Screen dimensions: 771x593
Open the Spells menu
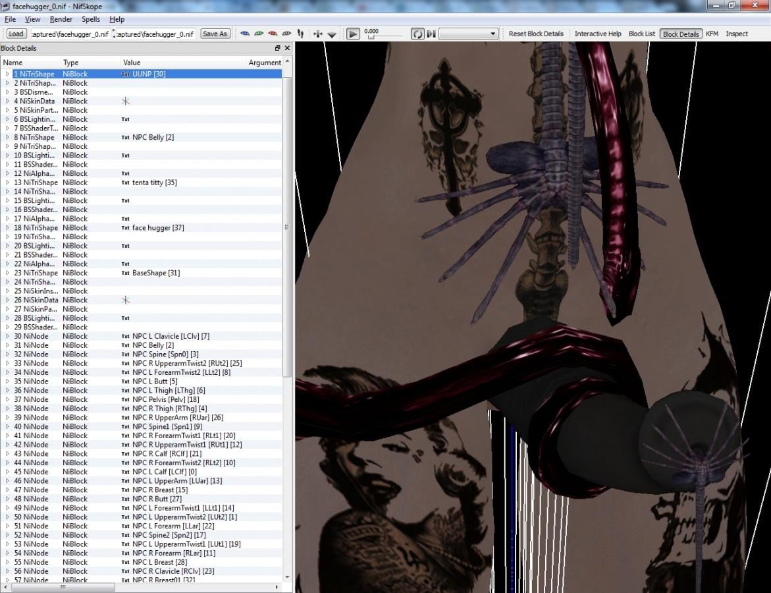point(90,19)
